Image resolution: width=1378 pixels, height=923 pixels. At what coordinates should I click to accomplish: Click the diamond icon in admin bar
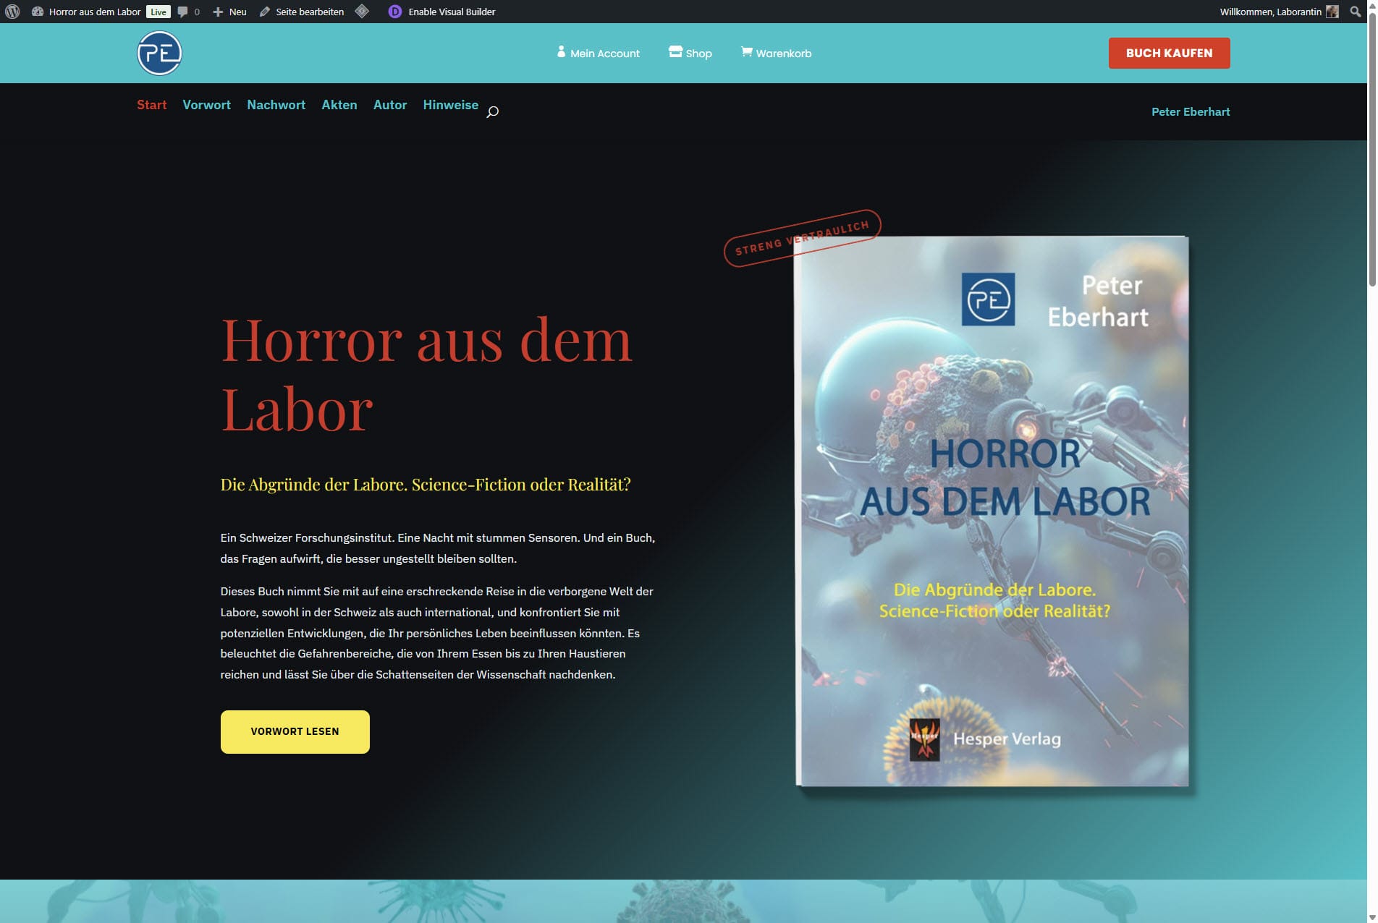pos(362,12)
